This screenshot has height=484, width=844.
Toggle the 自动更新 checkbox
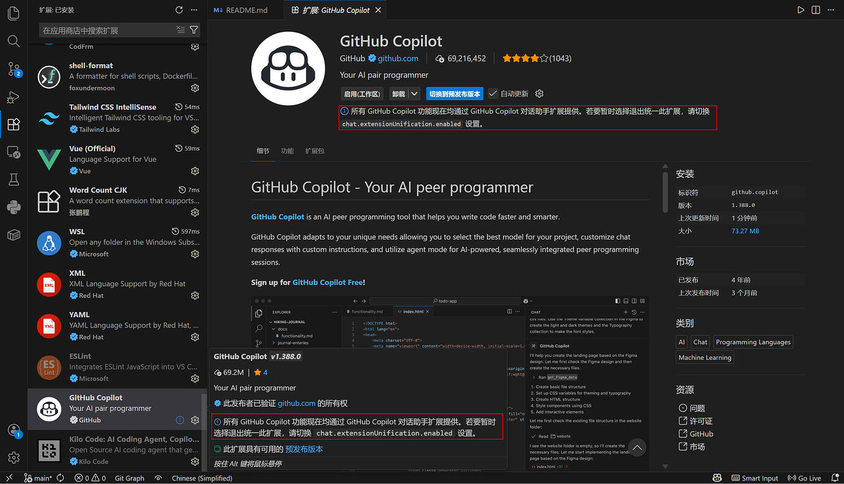[493, 94]
